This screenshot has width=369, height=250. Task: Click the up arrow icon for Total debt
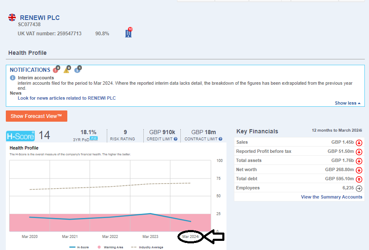click(359, 179)
